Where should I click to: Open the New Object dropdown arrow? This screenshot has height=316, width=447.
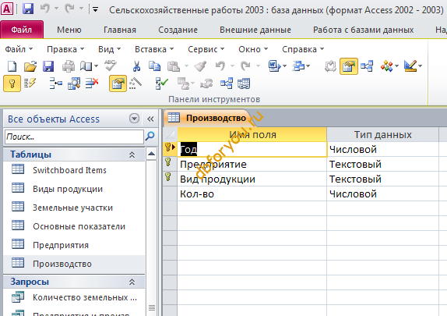(397, 66)
